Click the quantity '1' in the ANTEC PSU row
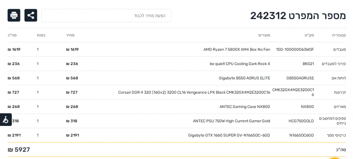 (38, 121)
